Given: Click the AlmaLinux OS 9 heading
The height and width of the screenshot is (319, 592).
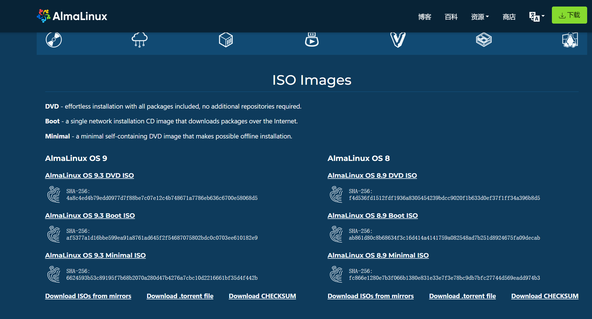Looking at the screenshot, I should (76, 158).
